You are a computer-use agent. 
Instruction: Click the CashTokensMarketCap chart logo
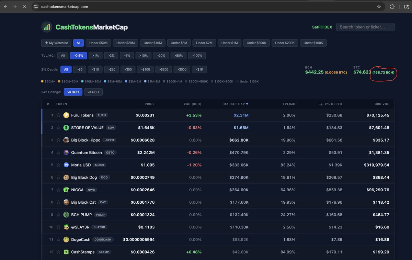click(x=47, y=27)
